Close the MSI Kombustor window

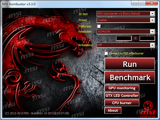[x=152, y=3]
